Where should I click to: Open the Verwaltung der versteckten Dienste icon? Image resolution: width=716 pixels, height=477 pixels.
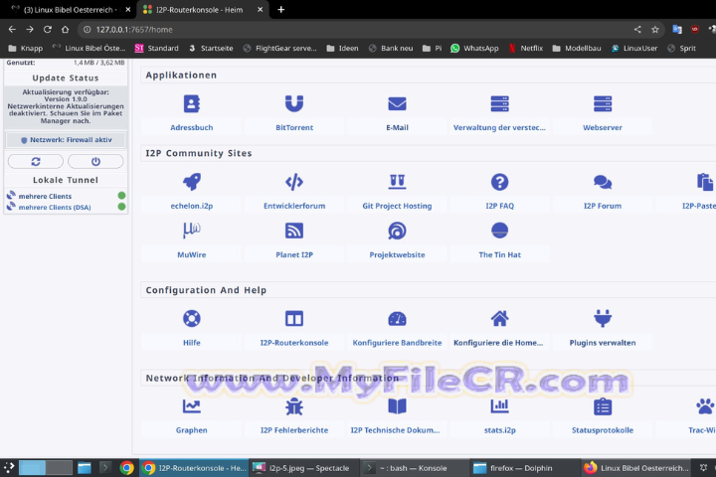pos(499,104)
